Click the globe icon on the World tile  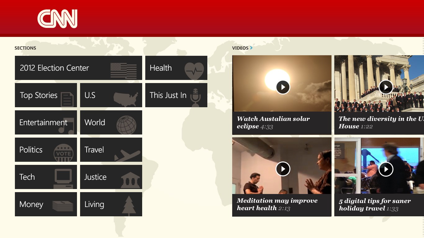tap(126, 125)
